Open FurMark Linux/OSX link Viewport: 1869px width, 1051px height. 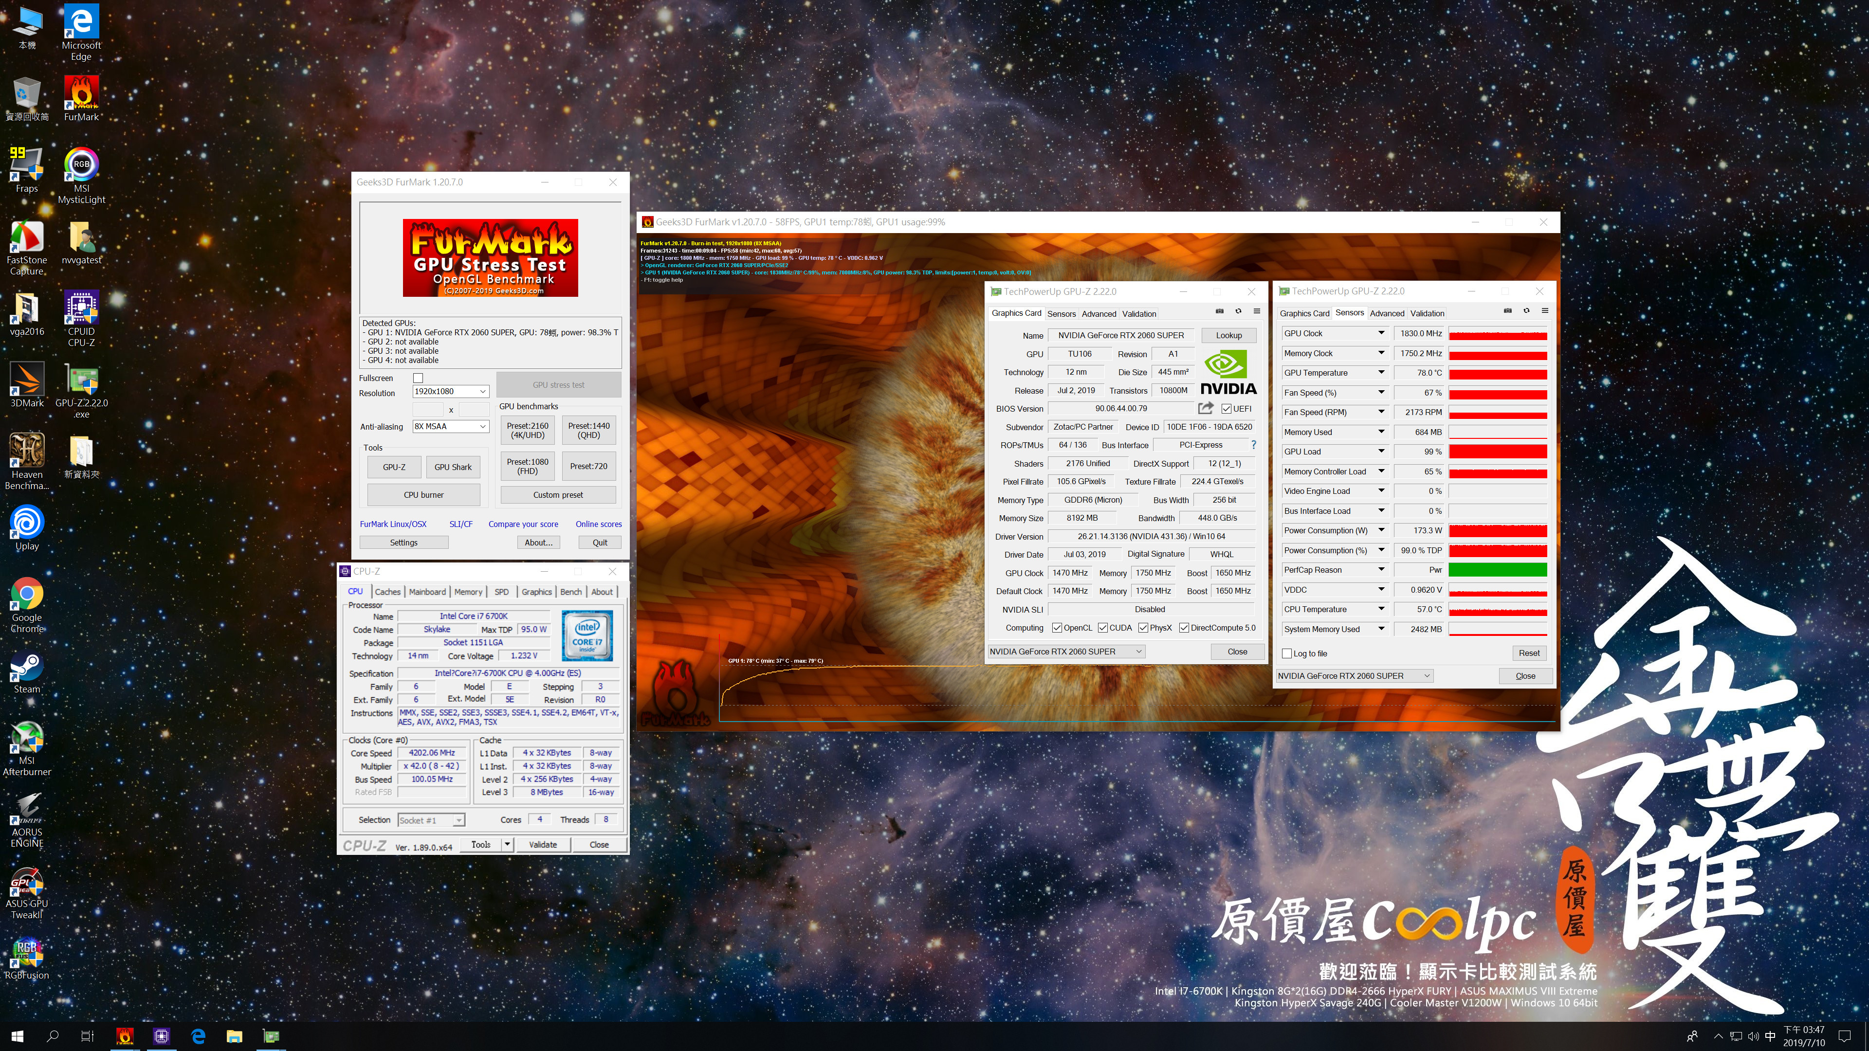click(x=393, y=524)
